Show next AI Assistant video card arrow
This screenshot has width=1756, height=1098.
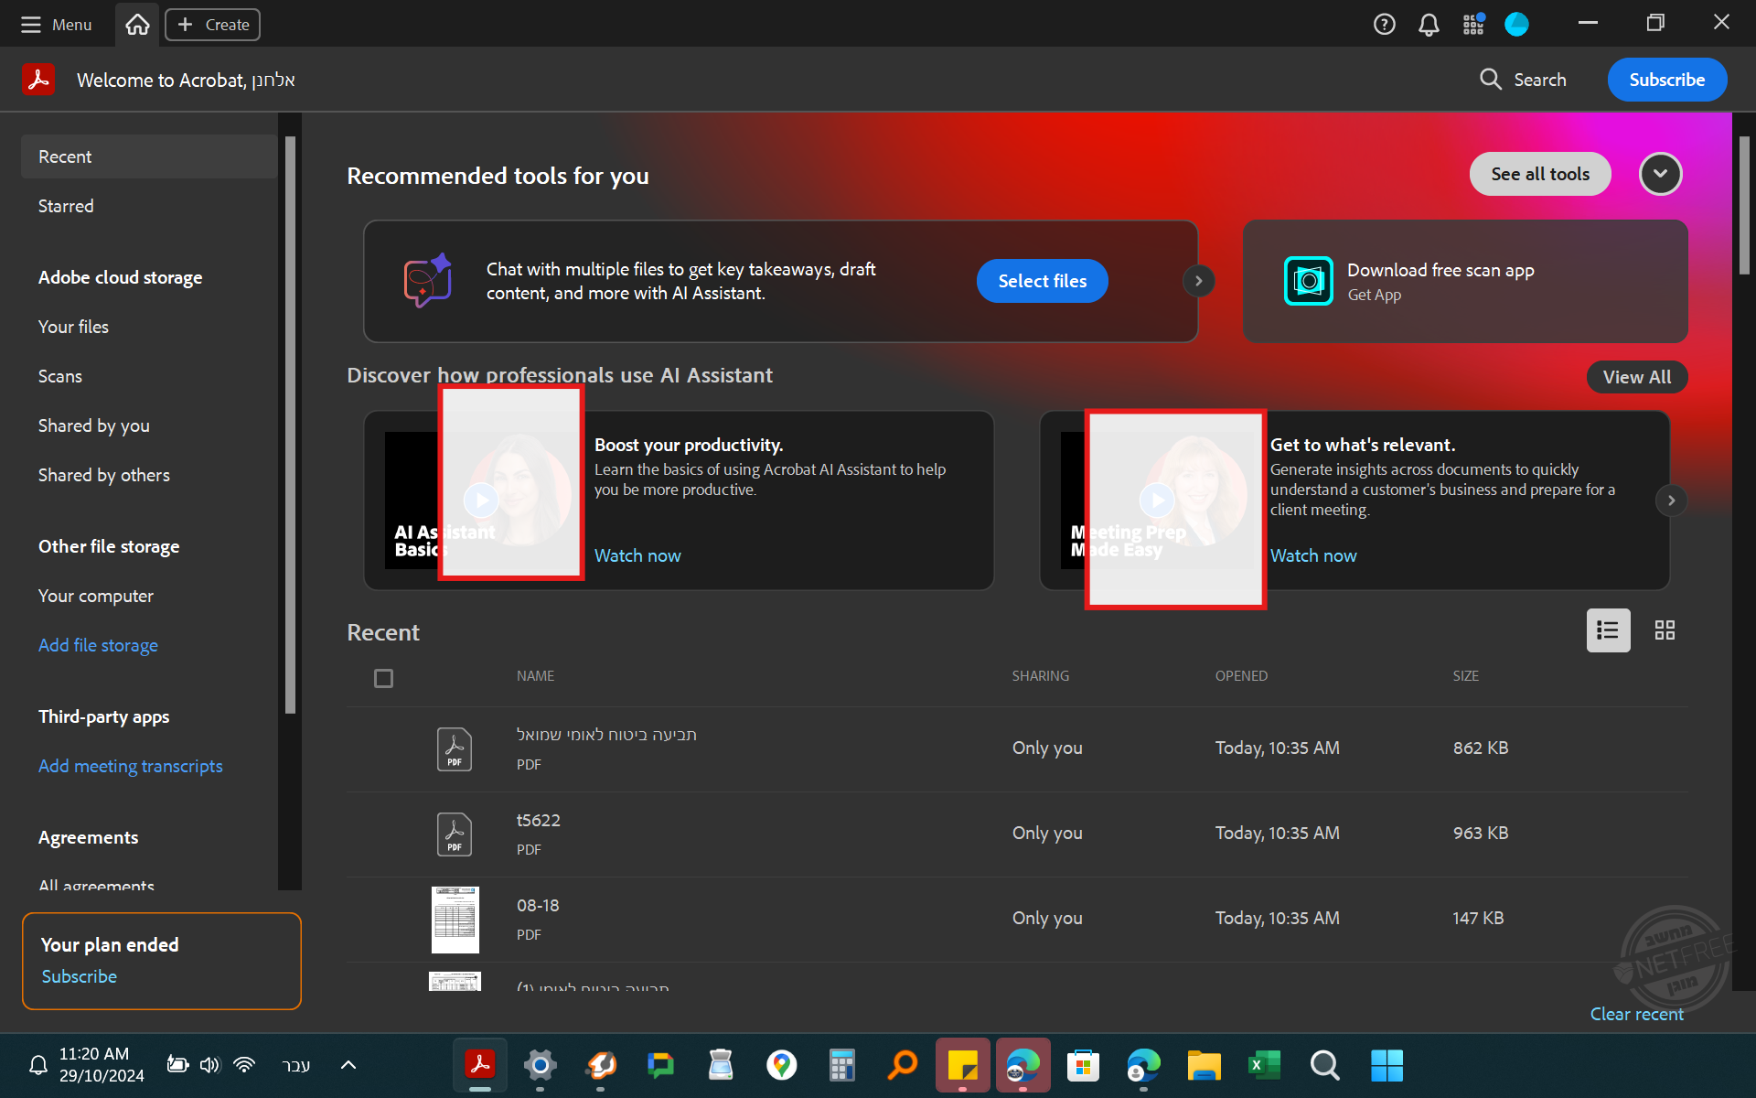(1671, 501)
